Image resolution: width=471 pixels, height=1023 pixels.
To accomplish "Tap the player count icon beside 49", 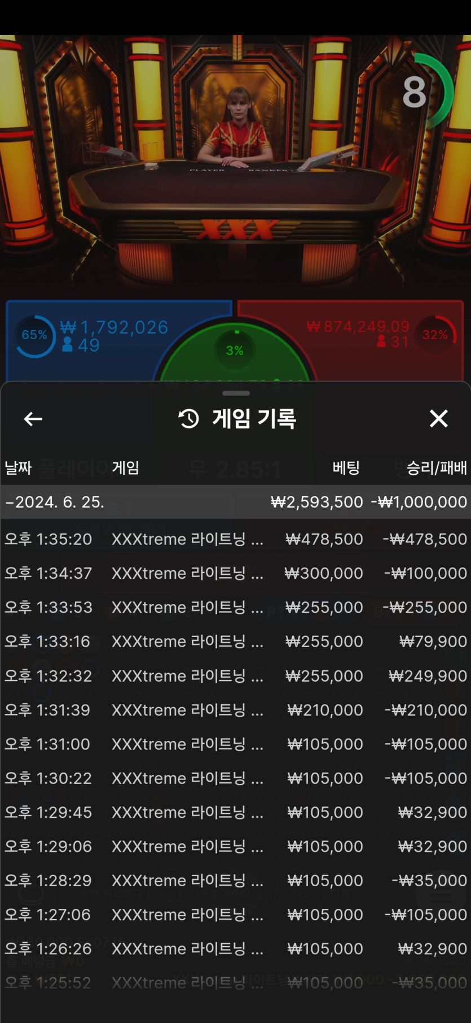I will [x=68, y=344].
